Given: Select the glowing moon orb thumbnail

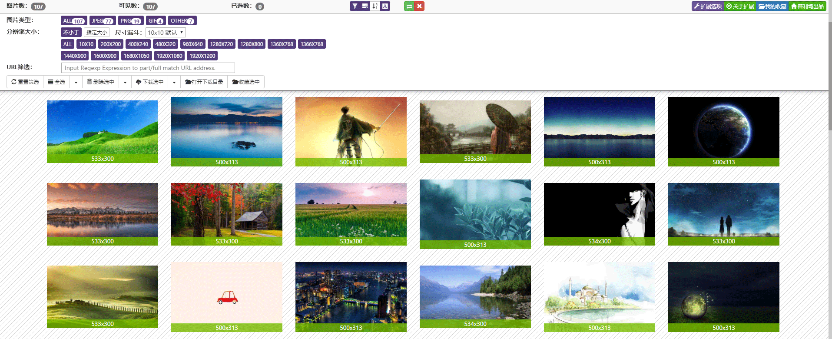Looking at the screenshot, I should pos(724,297).
